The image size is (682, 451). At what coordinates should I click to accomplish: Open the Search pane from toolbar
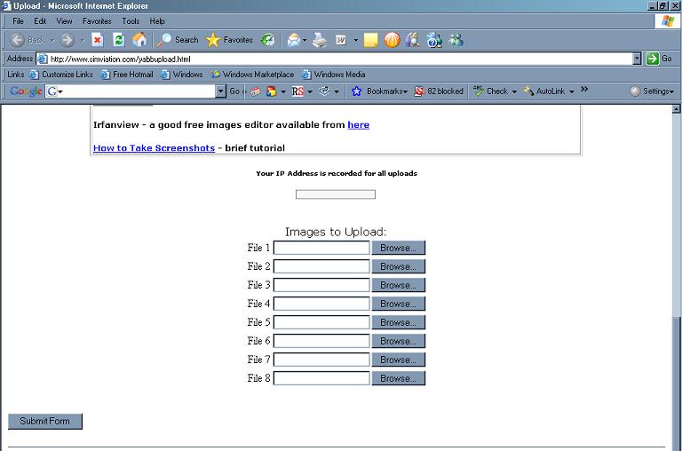pyautogui.click(x=178, y=40)
